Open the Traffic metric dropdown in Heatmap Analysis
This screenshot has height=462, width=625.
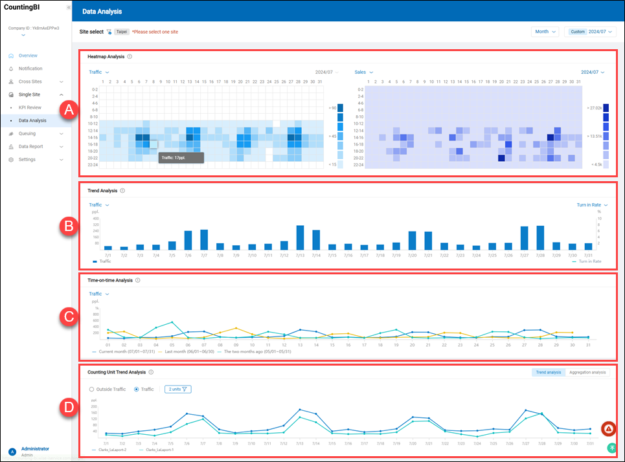click(98, 72)
